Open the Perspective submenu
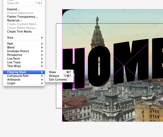Image resolution: width=163 pixels, height=137 pixels. pyautogui.click(x=24, y=55)
